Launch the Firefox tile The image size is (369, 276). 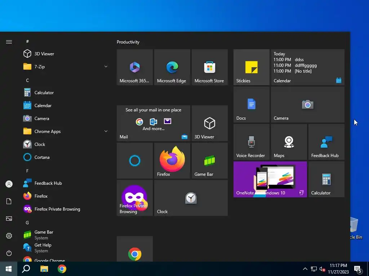172,161
